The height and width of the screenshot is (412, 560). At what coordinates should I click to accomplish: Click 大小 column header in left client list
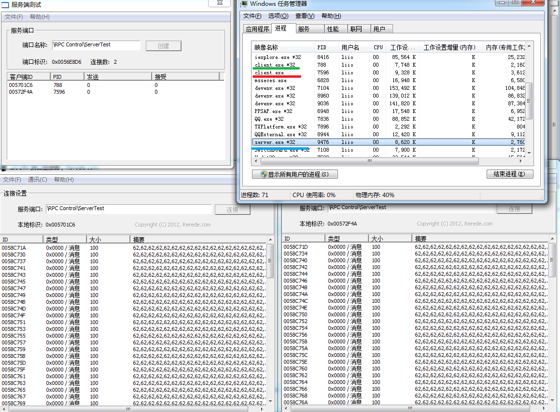[108, 240]
